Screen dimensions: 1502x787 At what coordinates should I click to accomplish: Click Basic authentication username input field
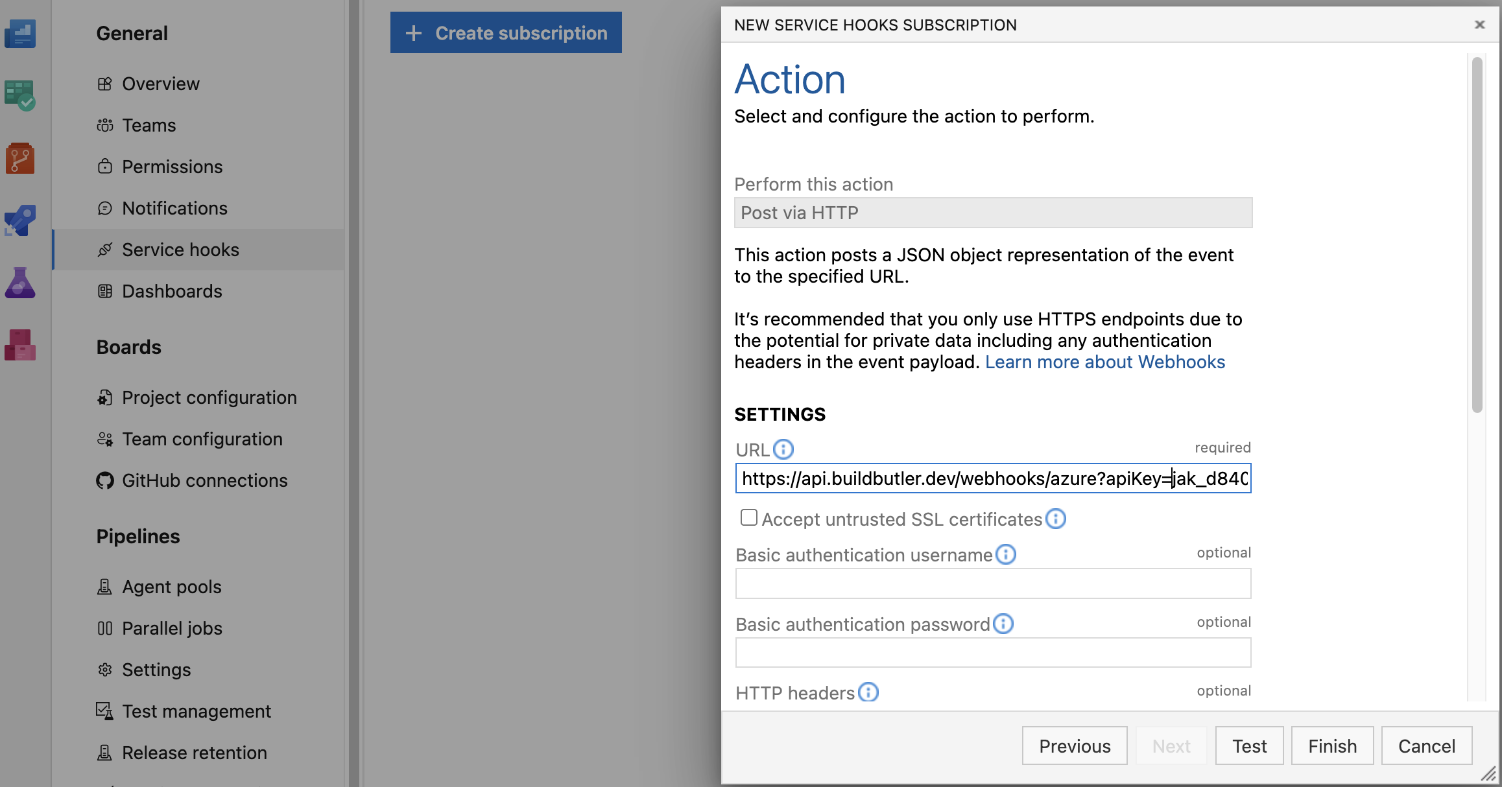coord(993,583)
